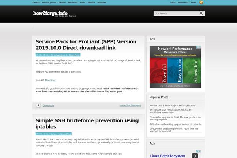Close the Network Performance ad
Screen dimensions: 237x158
(199, 47)
